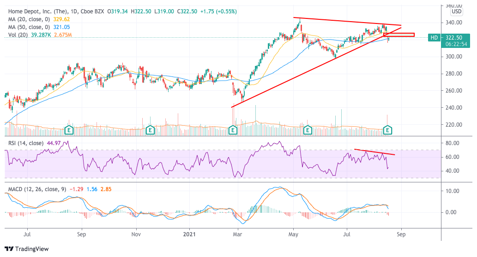This screenshot has height=257, width=477.
Task: Click the 321.05 MA 50 value
Action: click(x=61, y=27)
